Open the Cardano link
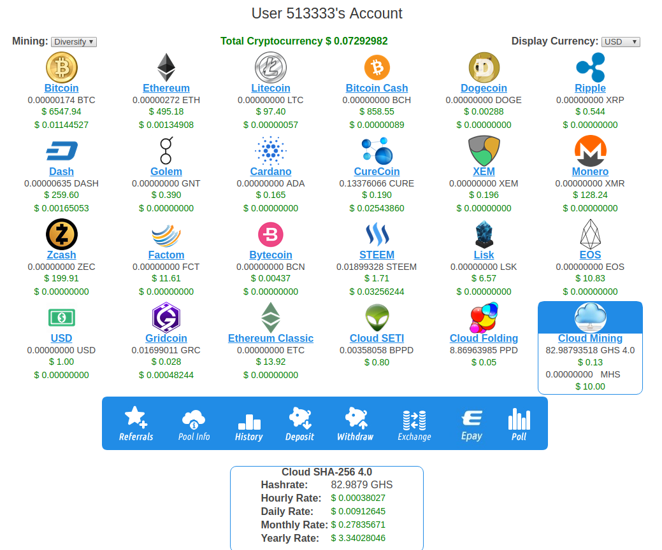The width and height of the screenshot is (662, 550). coord(271,172)
